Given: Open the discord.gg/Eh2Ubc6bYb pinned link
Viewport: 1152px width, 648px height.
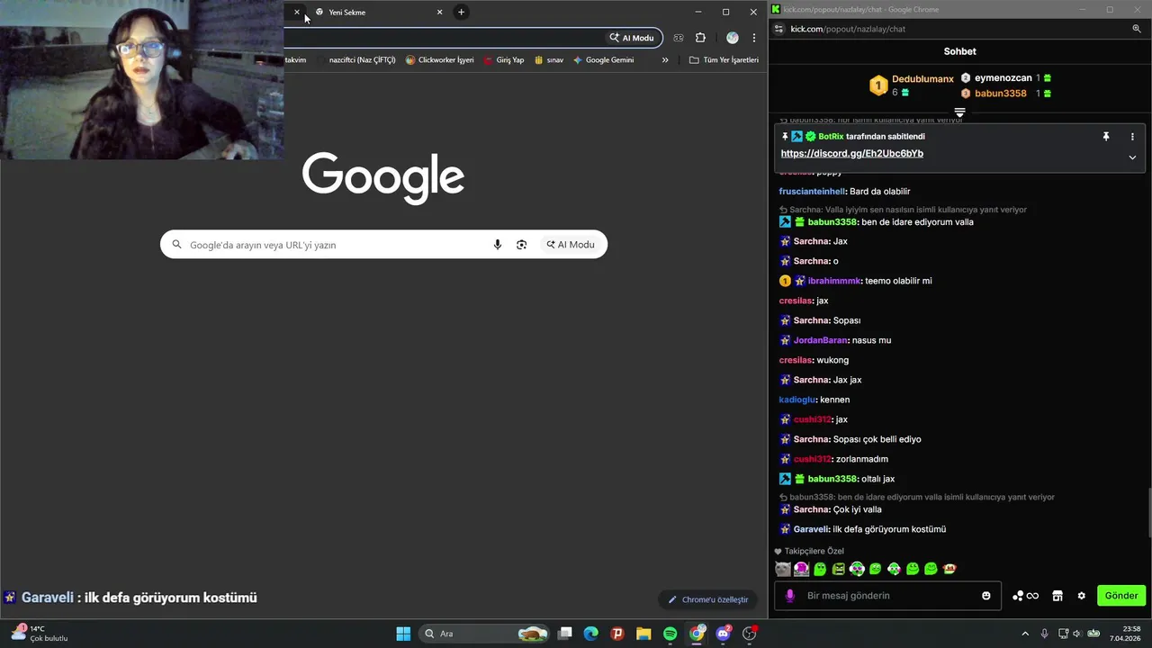Looking at the screenshot, I should pos(852,154).
